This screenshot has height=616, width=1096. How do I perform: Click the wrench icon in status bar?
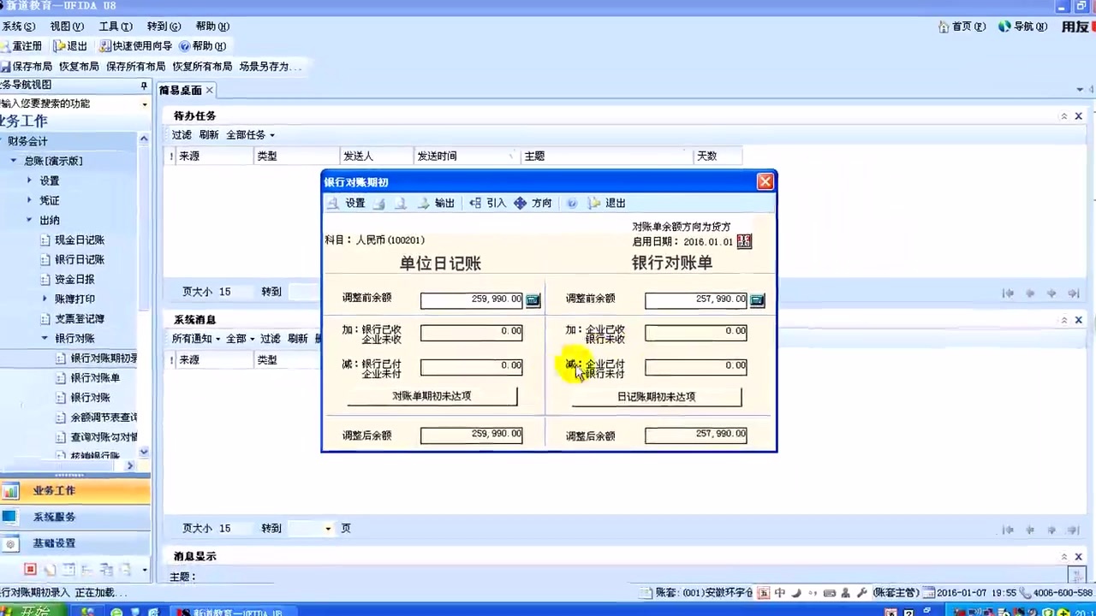coord(862,592)
